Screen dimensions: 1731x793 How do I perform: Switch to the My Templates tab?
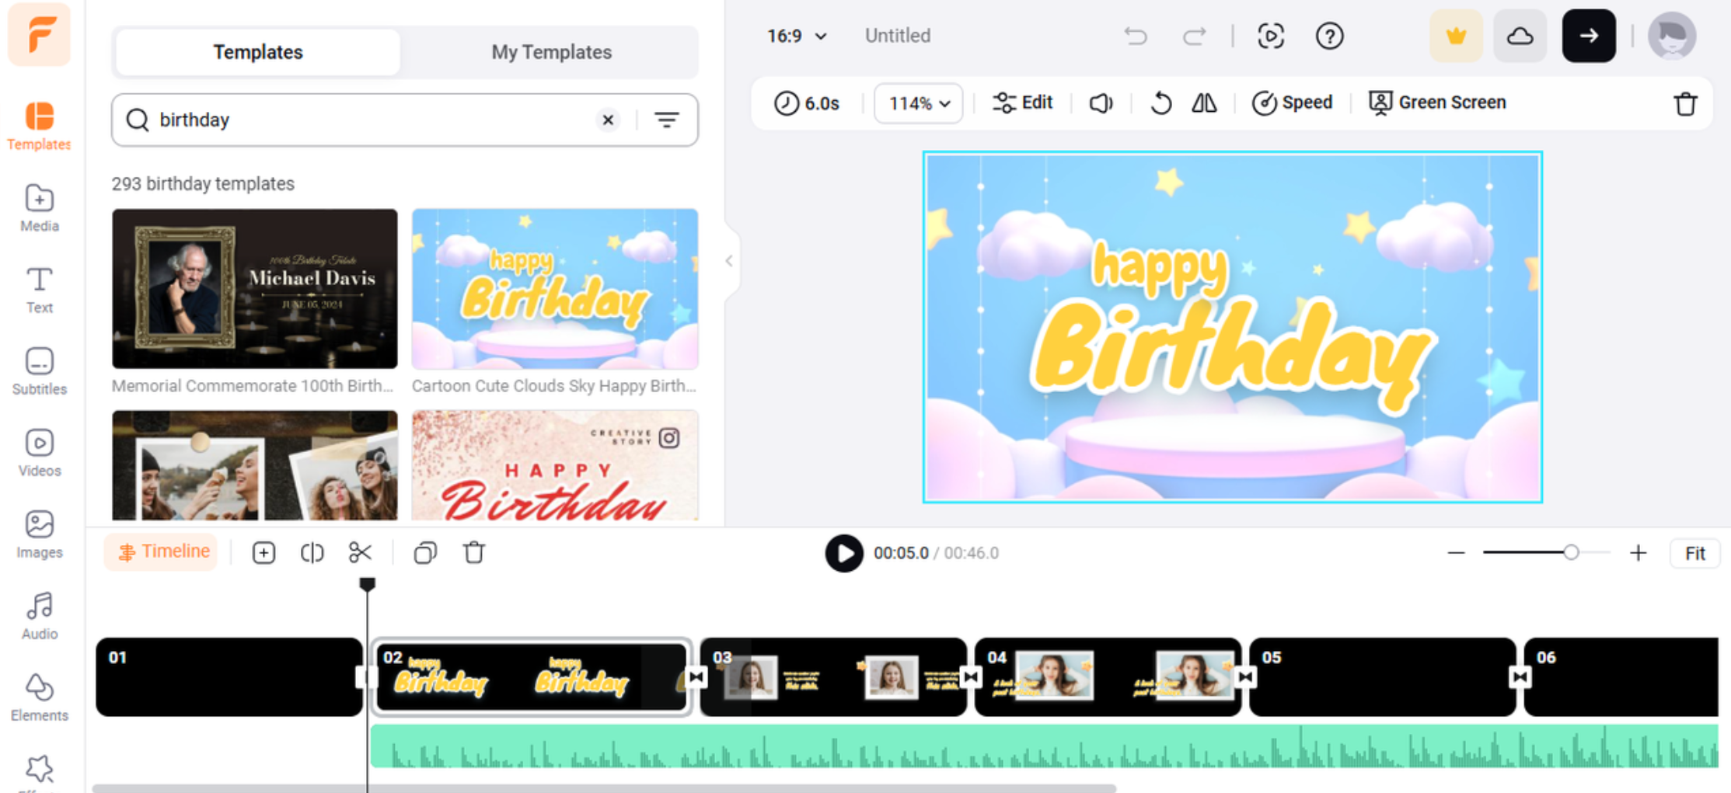[550, 51]
